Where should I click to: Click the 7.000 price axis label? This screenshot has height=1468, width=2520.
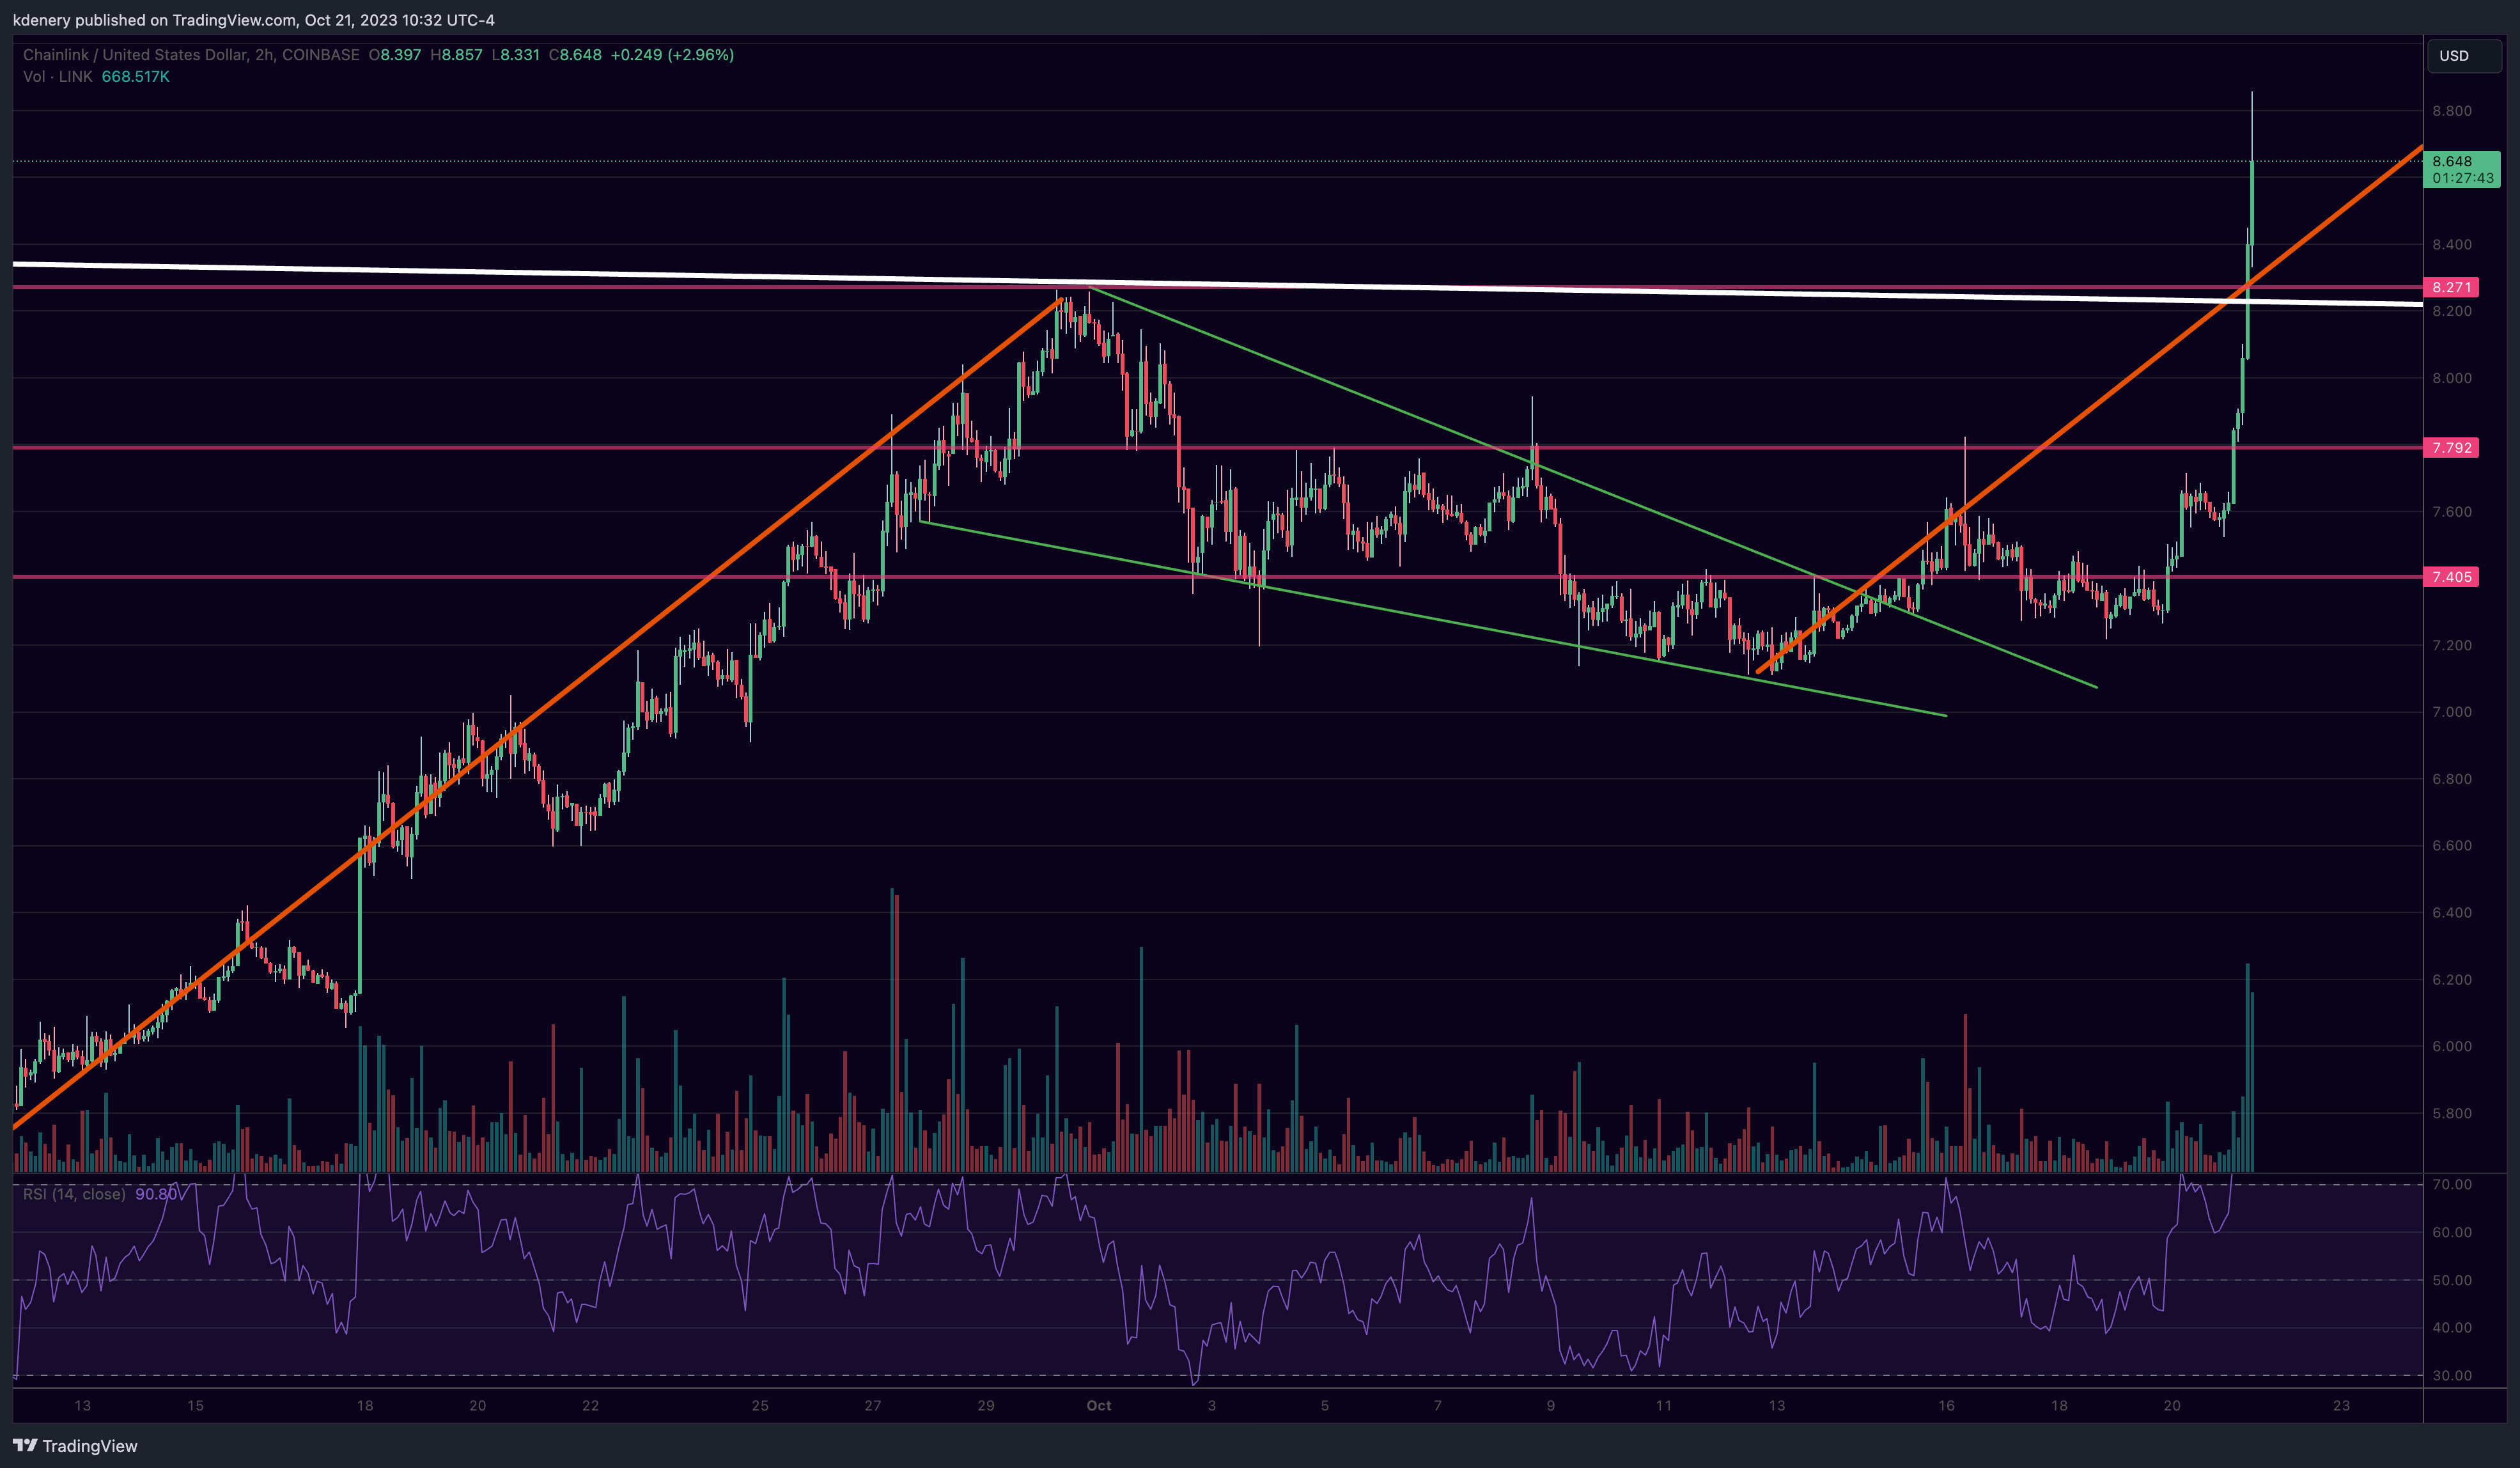tap(2452, 712)
